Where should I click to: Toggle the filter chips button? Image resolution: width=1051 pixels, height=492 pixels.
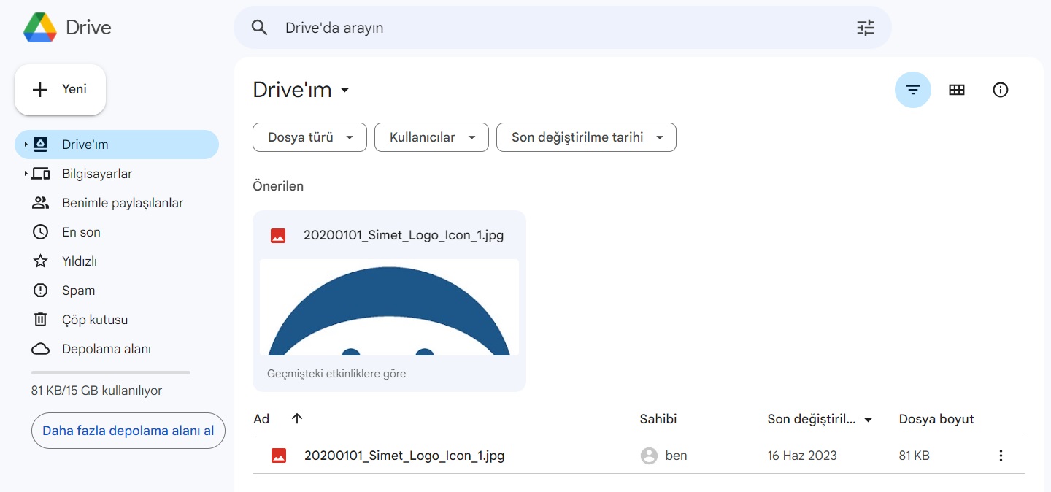pos(912,90)
